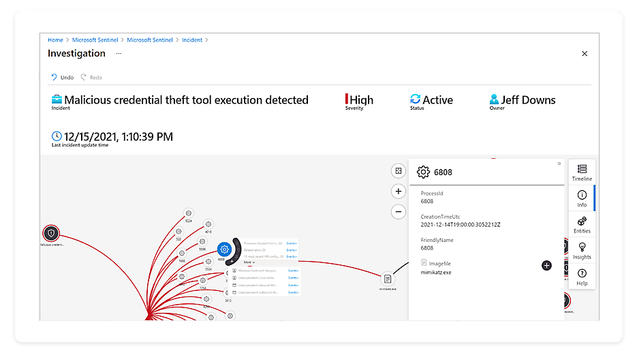
Task: Select the malicious credential alert shield node
Action: pyautogui.click(x=51, y=233)
